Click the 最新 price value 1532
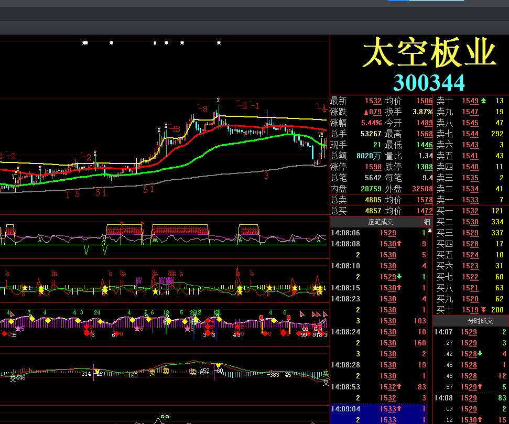Viewport: 509px width, 424px height. pyautogui.click(x=373, y=101)
